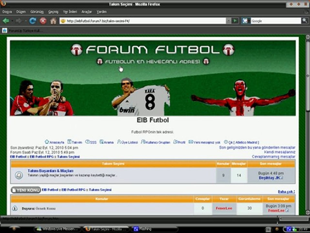Switch to Windows Live Messenger taskbar item

(57, 229)
